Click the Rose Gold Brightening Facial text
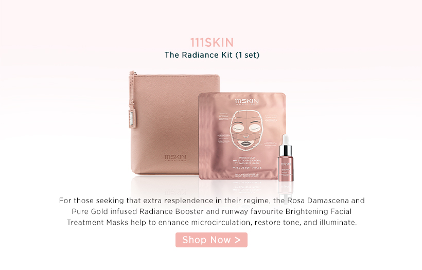The image size is (422, 270). (247, 160)
